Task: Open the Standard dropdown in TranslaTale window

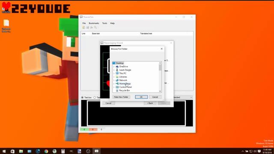Action: (x=183, y=97)
